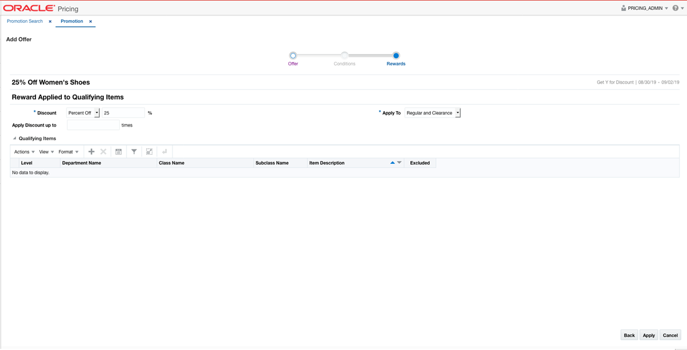Click the detach table icon
The width and height of the screenshot is (687, 350).
pyautogui.click(x=150, y=152)
